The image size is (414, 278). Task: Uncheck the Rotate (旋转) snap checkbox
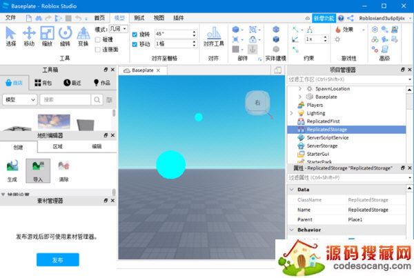point(135,34)
